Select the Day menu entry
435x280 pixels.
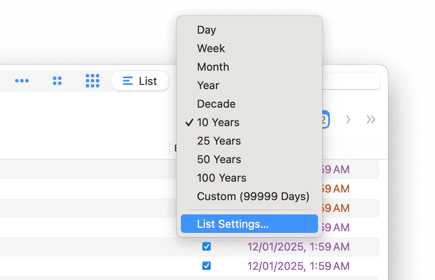(x=206, y=30)
